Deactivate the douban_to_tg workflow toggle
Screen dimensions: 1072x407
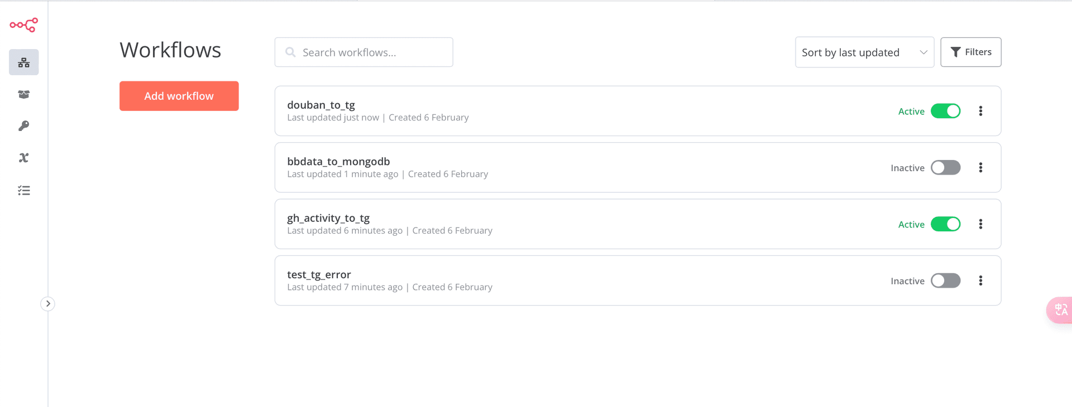[945, 111]
